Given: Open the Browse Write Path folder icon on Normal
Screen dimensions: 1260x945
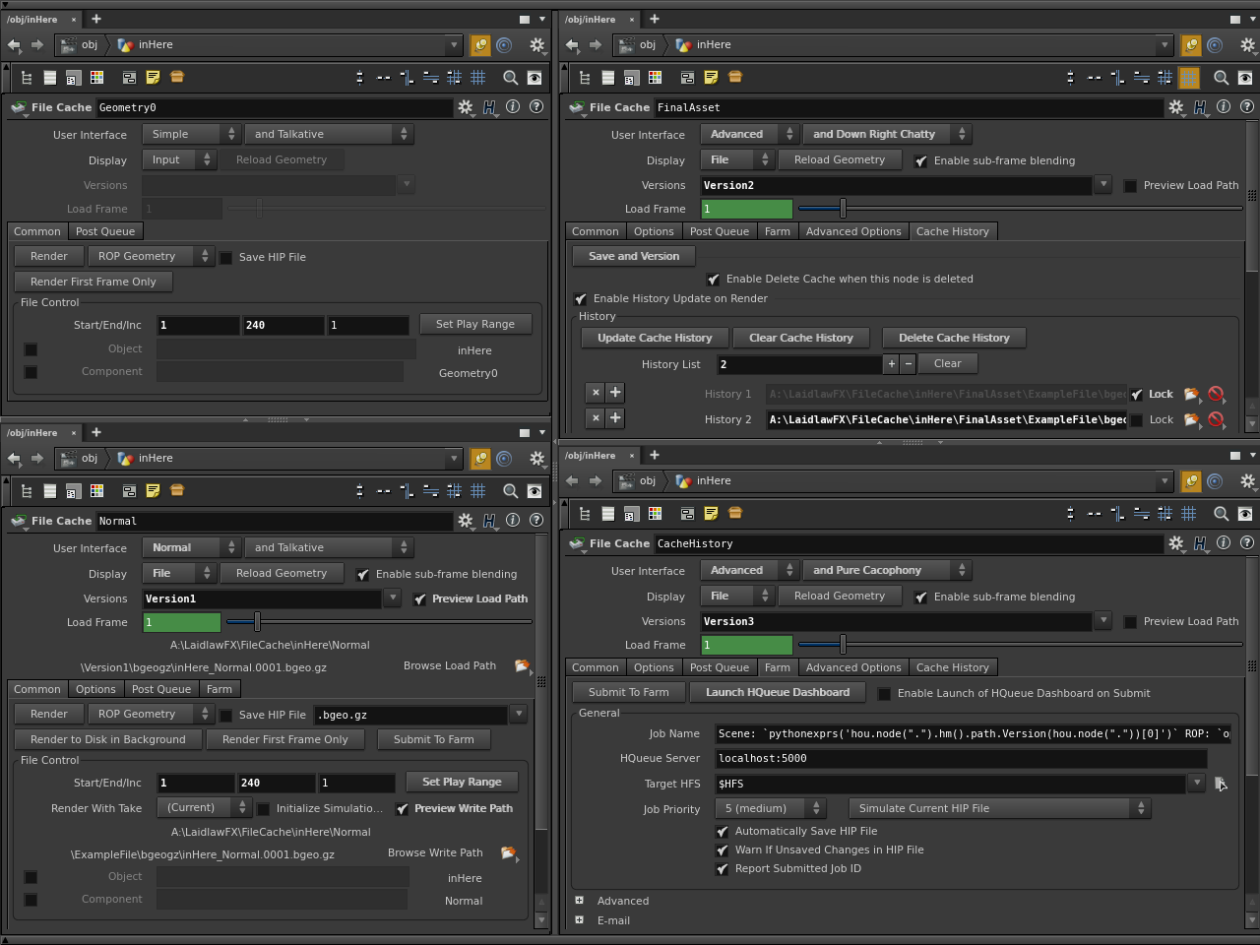Looking at the screenshot, I should (510, 853).
